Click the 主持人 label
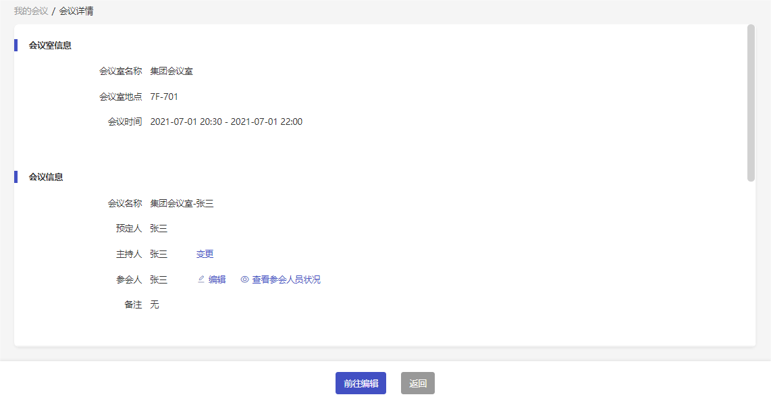Screen dimensions: 771x401 pos(129,254)
